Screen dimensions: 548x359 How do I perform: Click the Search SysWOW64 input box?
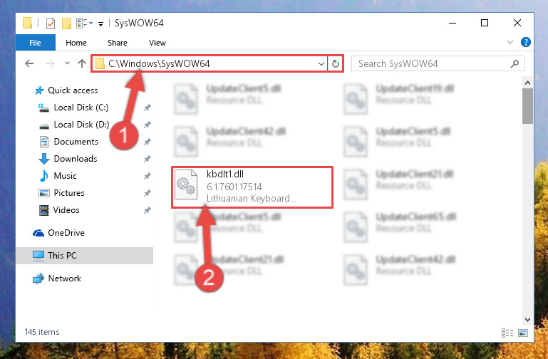click(x=438, y=63)
